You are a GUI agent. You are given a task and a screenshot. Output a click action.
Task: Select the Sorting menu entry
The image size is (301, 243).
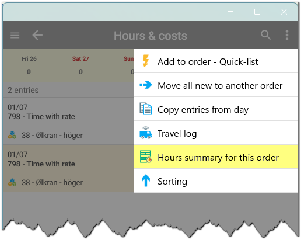[x=216, y=181]
